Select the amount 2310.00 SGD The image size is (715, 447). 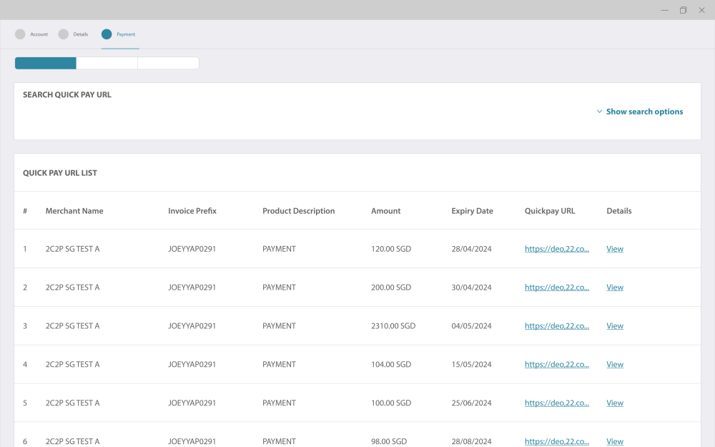pyautogui.click(x=393, y=326)
